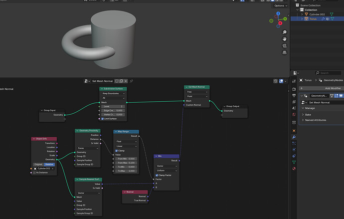Open the Modifiers wrench tab icon
This screenshot has width=344, height=219.
[x=294, y=137]
